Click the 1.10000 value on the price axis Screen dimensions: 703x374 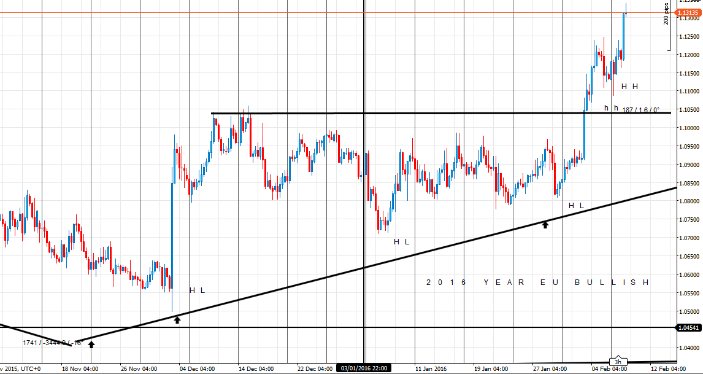tap(688, 128)
